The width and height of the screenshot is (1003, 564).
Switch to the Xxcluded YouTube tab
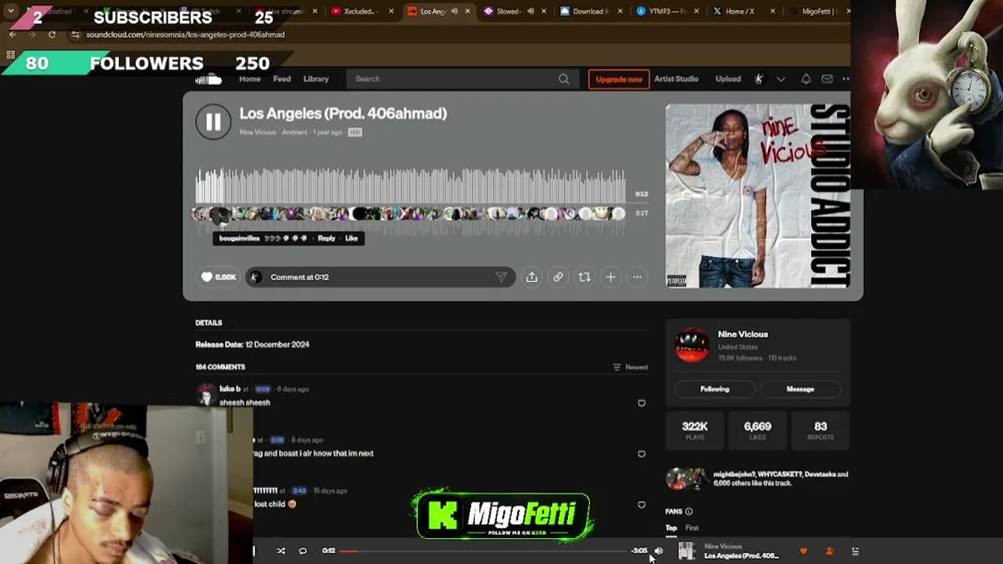(360, 12)
